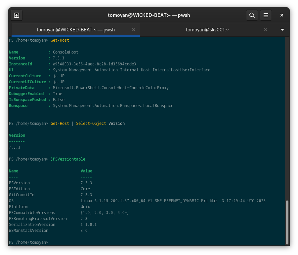298x255 pixels.
Task: Expand the tab list dropdown arrow
Action: 282,30
